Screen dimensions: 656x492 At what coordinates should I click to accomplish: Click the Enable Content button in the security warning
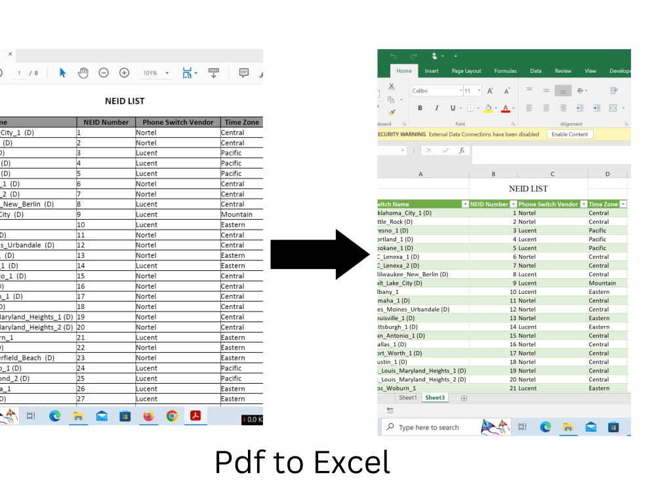pos(570,134)
